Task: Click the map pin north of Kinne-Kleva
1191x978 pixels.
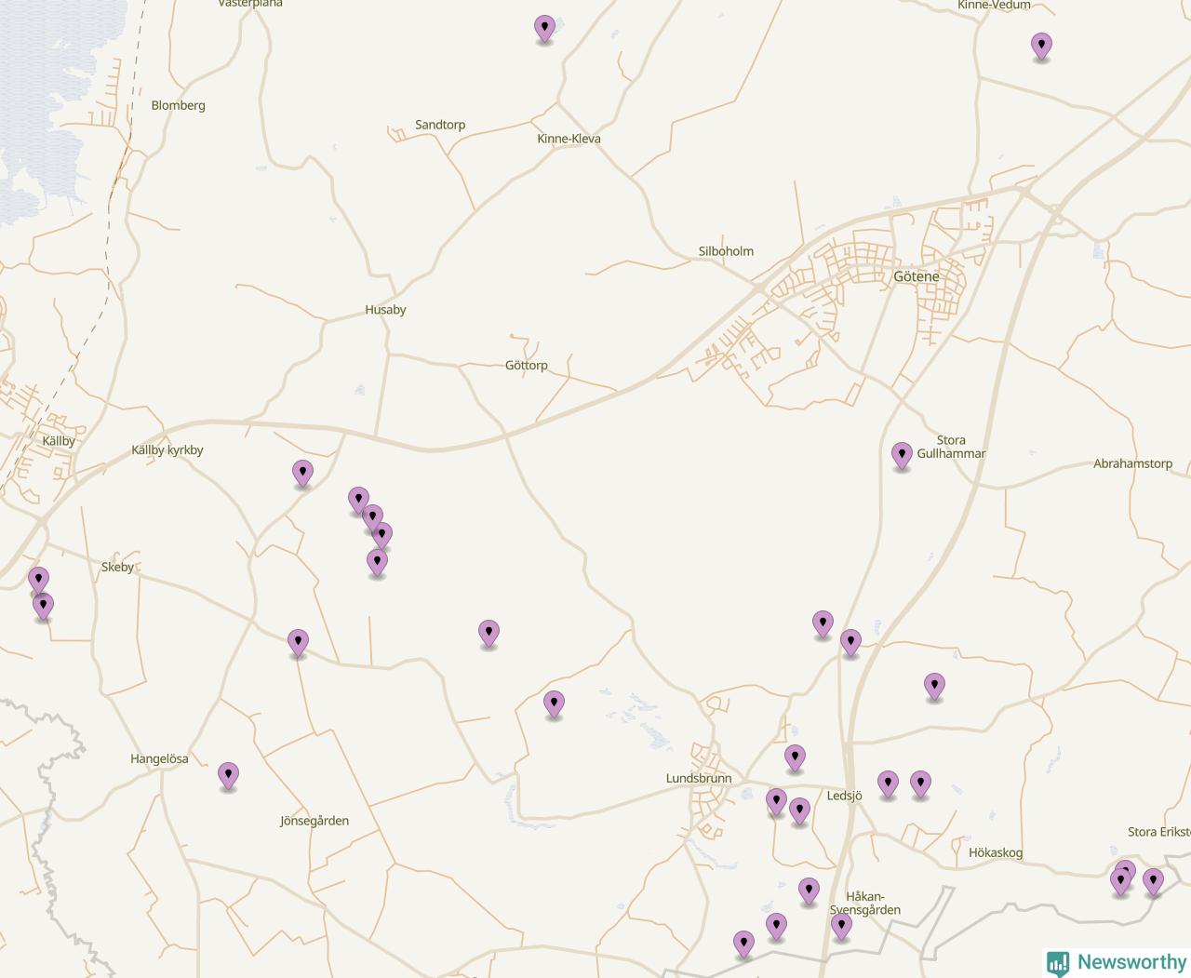Action: tap(544, 29)
